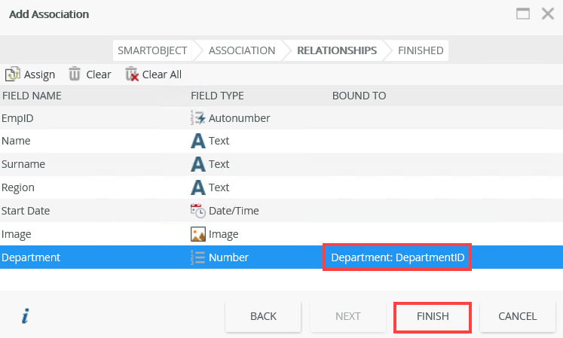Select the RELATIONSHIPS wizard step

(x=336, y=50)
